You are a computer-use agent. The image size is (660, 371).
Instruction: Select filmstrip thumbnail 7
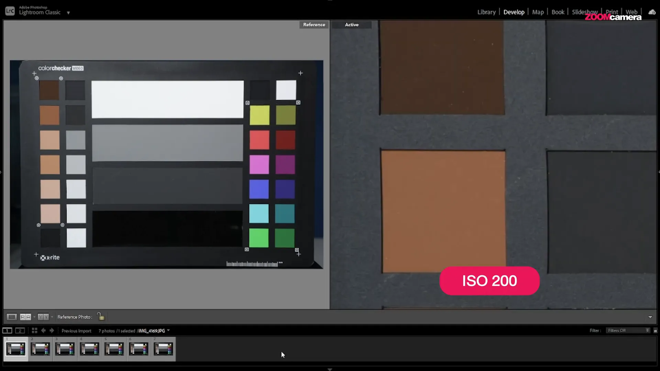[163, 349]
